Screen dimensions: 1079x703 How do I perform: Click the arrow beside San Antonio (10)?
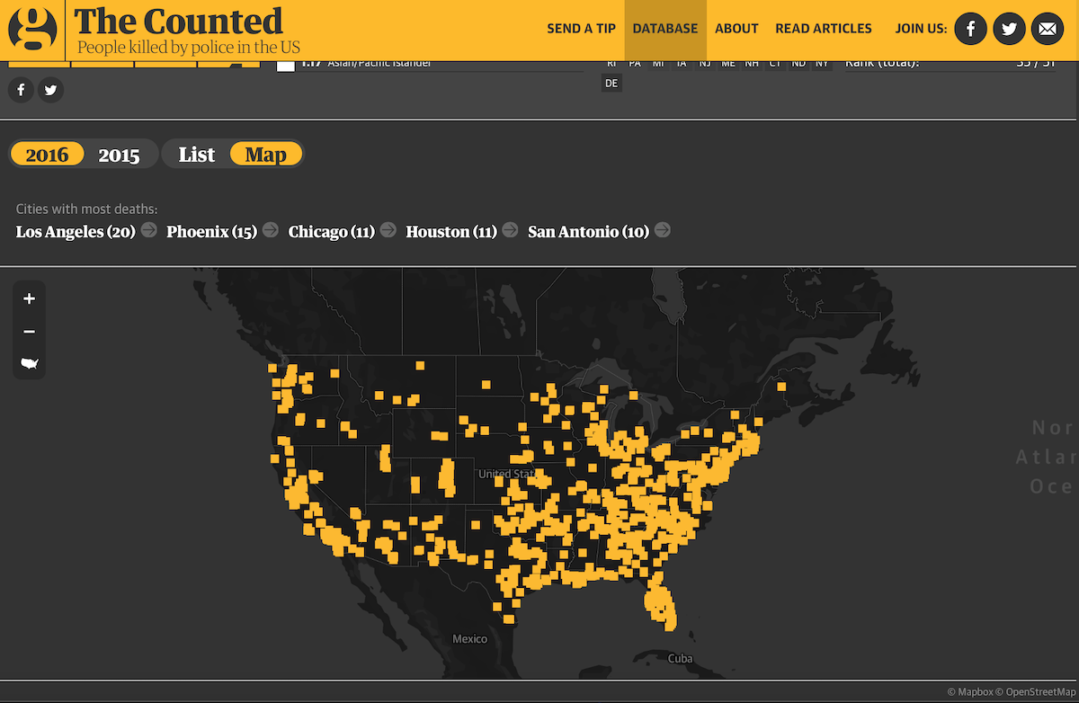coord(662,230)
